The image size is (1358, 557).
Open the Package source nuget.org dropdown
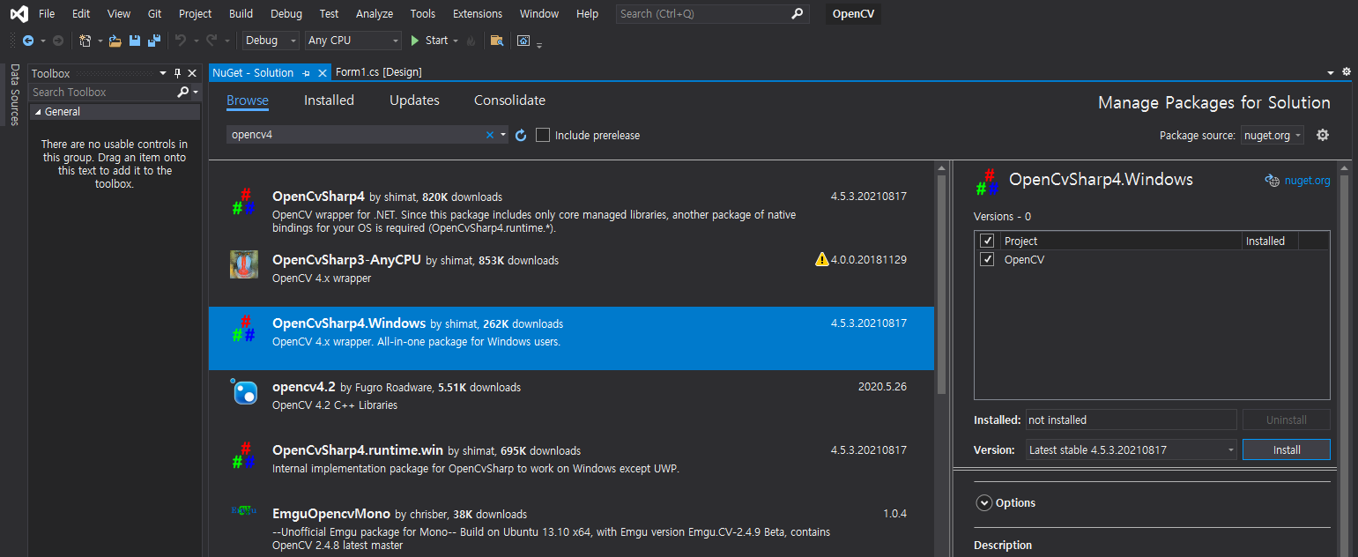pos(1272,135)
